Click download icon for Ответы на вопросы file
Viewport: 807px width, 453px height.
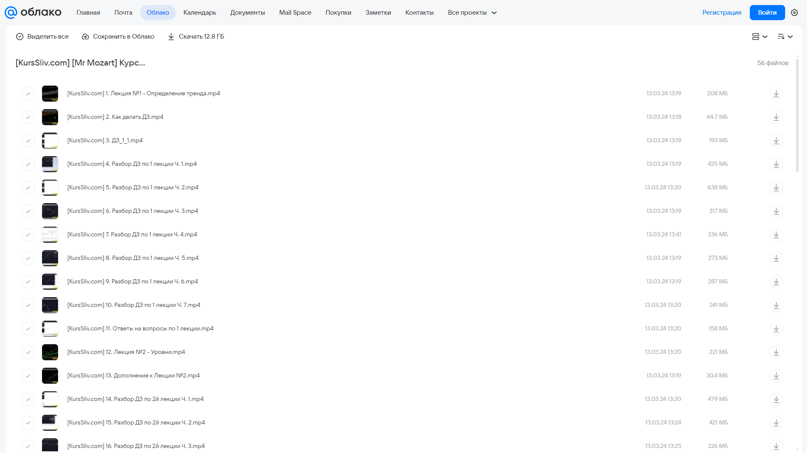pyautogui.click(x=776, y=329)
